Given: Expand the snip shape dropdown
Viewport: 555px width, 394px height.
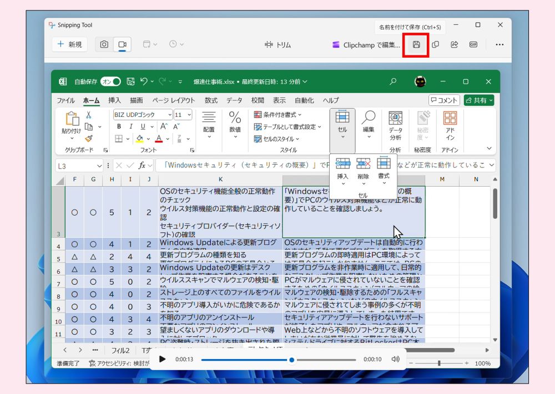Looking at the screenshot, I should coord(150,44).
